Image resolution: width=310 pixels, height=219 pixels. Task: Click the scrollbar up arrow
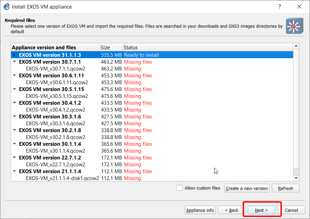click(296, 46)
